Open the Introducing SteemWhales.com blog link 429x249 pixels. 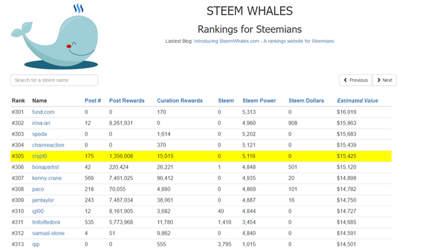[263, 41]
